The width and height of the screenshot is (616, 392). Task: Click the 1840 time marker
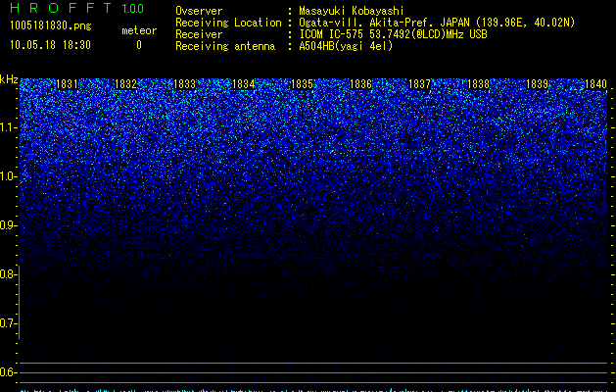pos(595,84)
